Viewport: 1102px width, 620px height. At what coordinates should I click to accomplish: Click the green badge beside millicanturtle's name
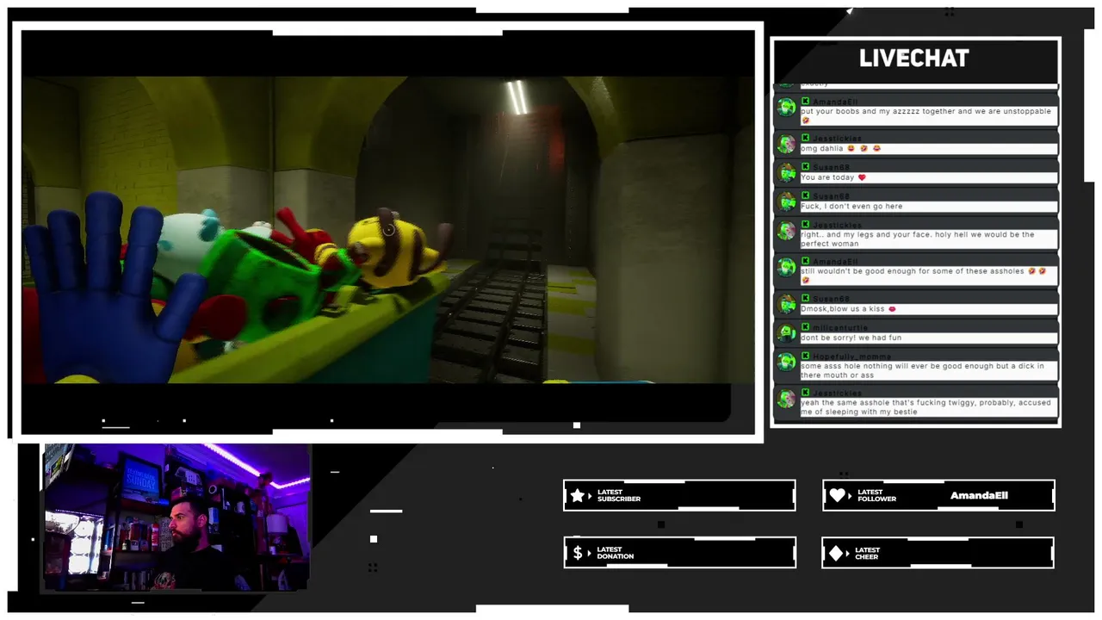[x=805, y=327]
